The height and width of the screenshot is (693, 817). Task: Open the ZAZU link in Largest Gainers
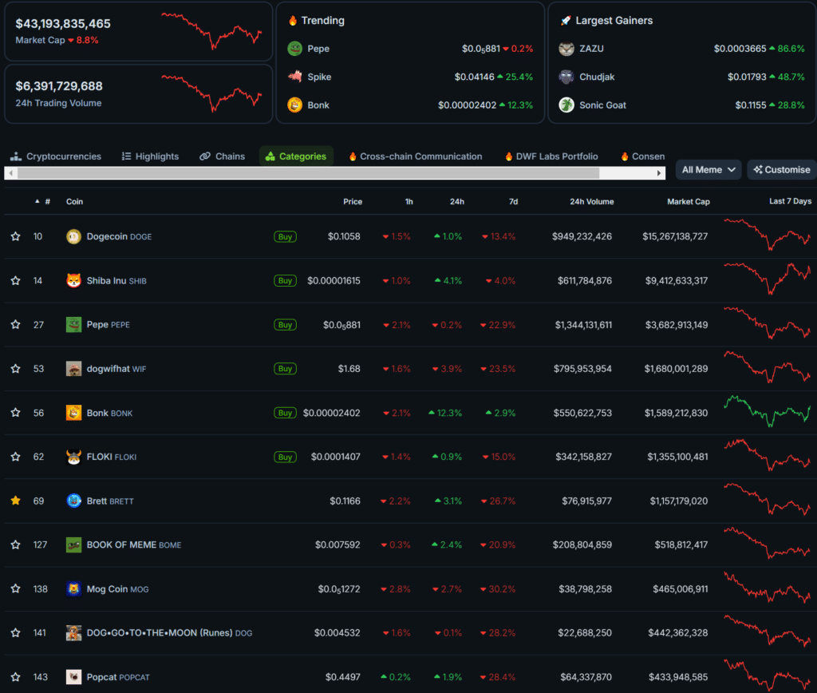click(x=591, y=49)
